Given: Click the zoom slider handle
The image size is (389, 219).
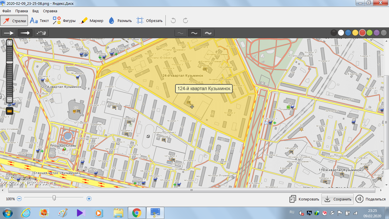Looking at the screenshot, I should 54,198.
